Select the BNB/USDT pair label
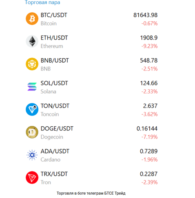The image size is (195, 198). [55, 61]
